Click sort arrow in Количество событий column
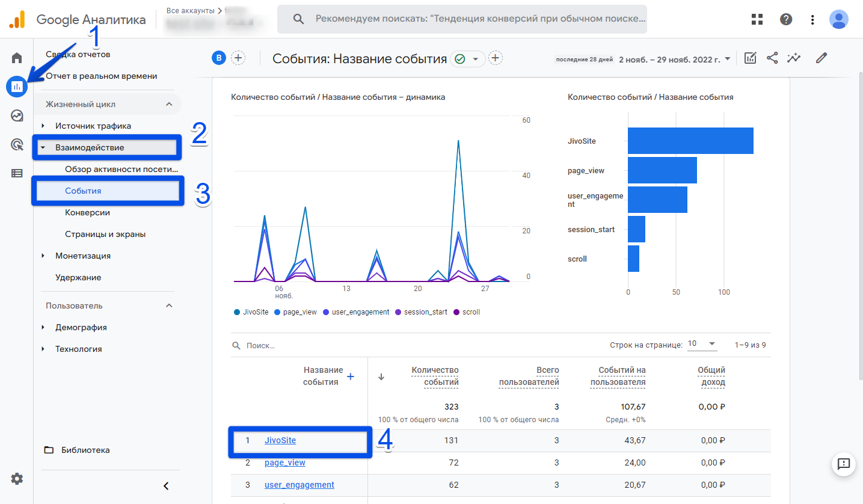The width and height of the screenshot is (863, 504). (381, 377)
